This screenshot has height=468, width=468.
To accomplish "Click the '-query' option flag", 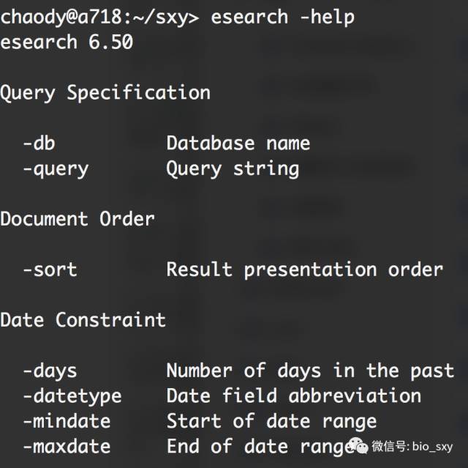I will coord(56,170).
